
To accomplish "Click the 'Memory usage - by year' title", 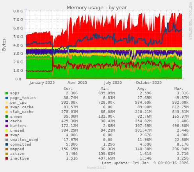I will pos(97,8).
